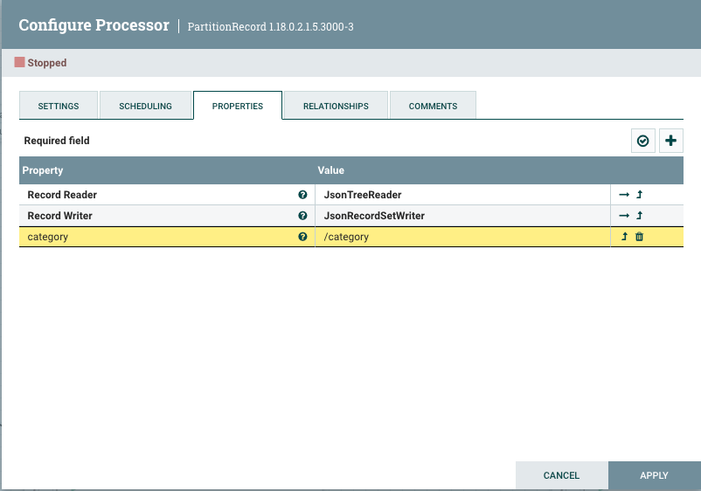Apply the processor configuration
This screenshot has height=491, width=701.
pos(654,475)
